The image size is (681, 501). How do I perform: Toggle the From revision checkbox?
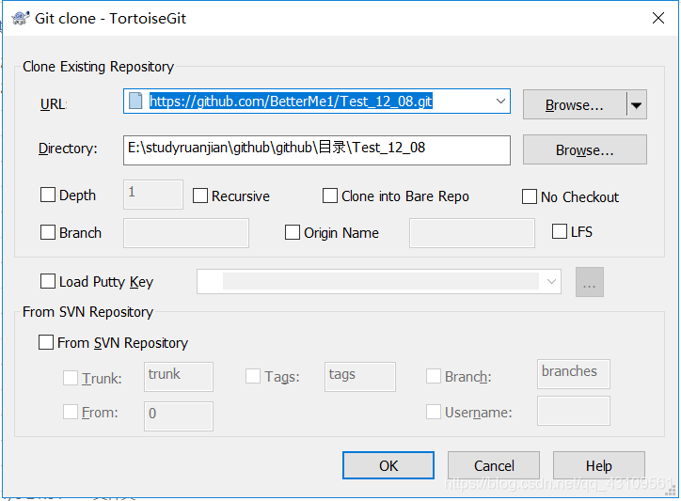(x=71, y=412)
